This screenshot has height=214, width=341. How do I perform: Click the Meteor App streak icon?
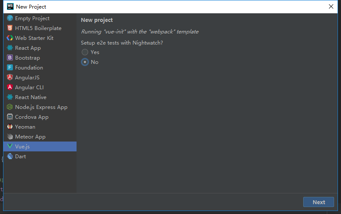tap(10, 137)
